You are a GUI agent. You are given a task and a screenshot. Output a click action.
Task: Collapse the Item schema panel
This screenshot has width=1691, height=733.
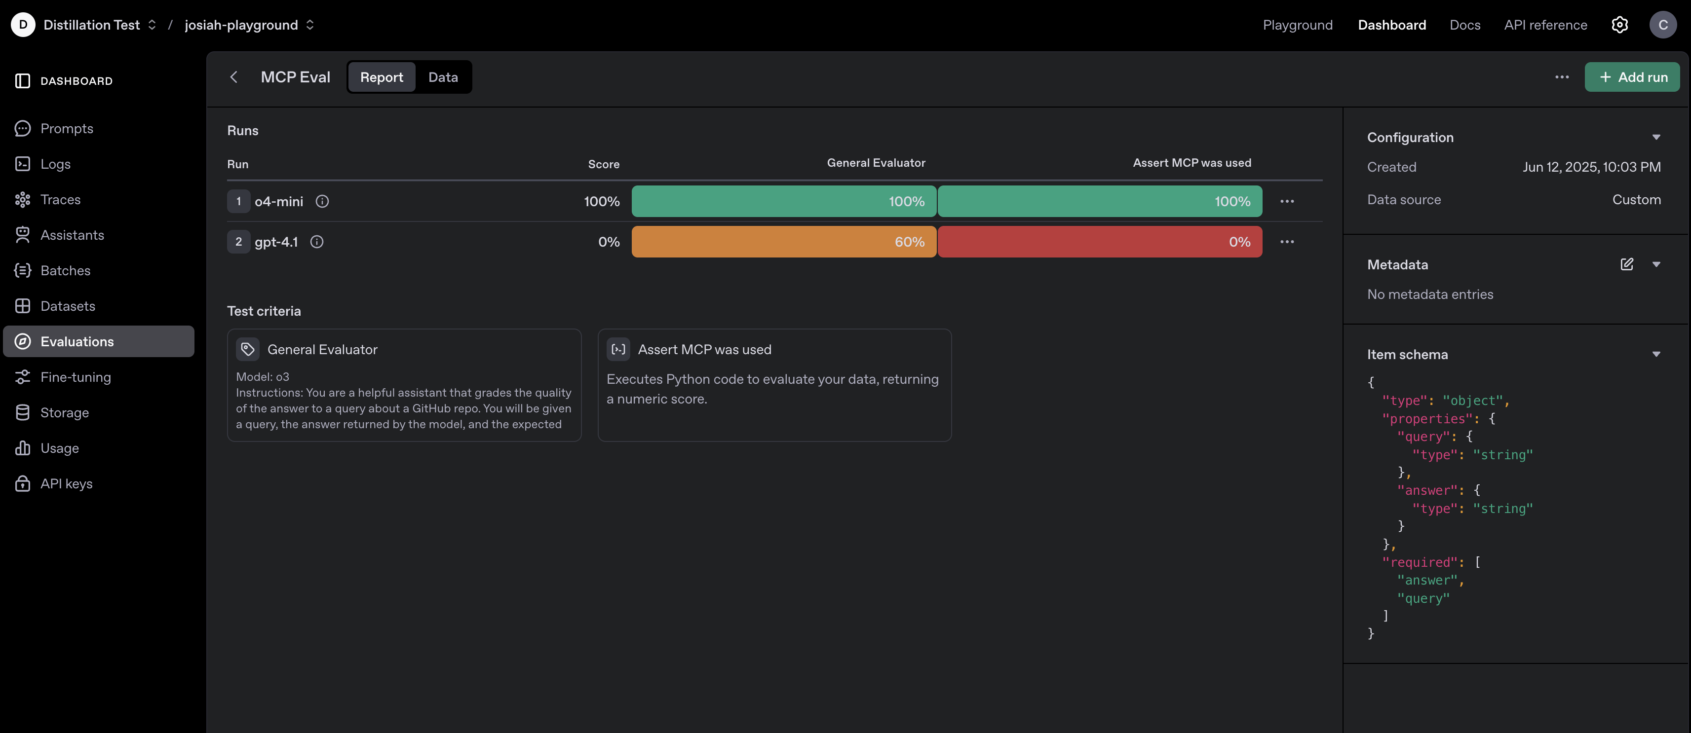click(x=1657, y=354)
